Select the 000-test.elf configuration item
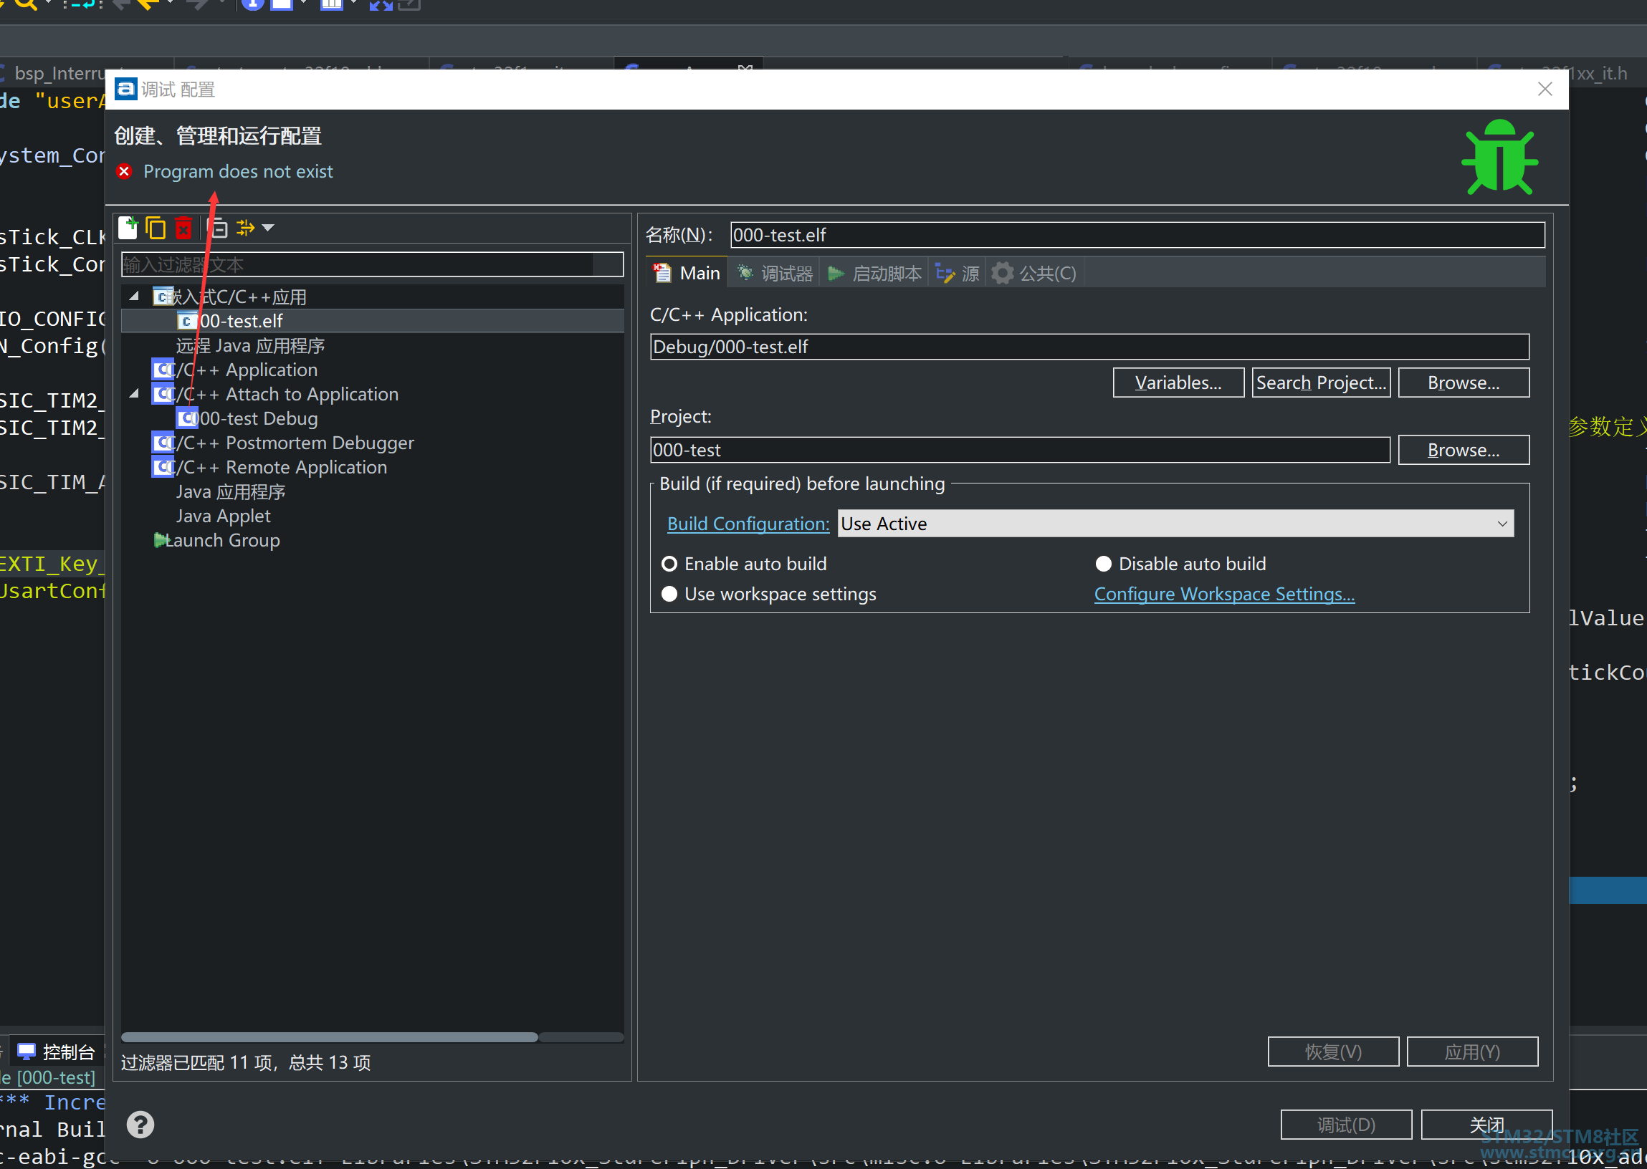1647x1169 pixels. 372,321
